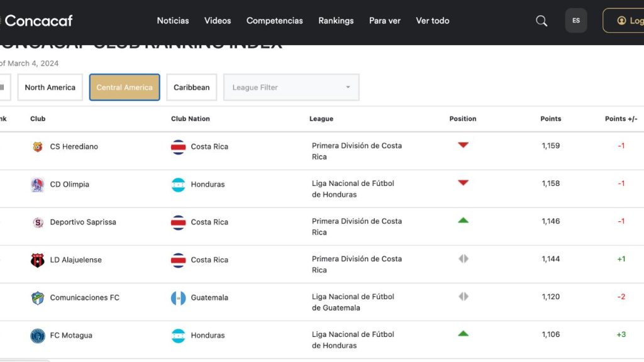The height and width of the screenshot is (362, 644).
Task: Click the Deportivo Saprissa club crest
Action: pyautogui.click(x=38, y=222)
